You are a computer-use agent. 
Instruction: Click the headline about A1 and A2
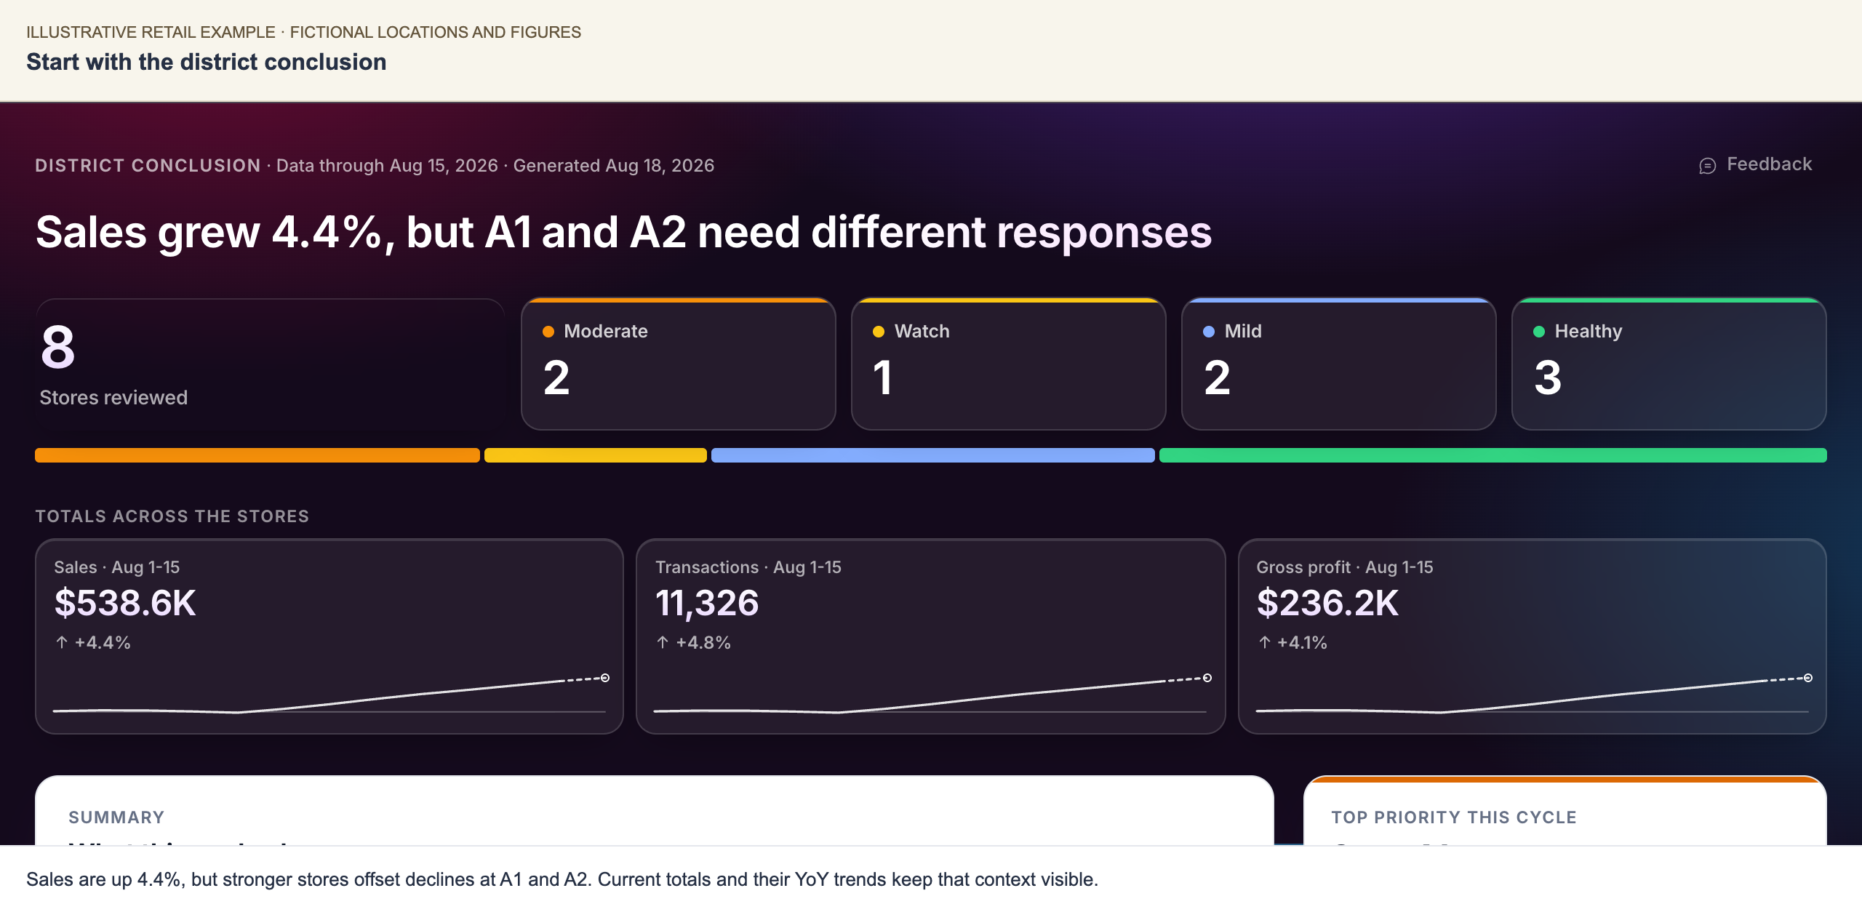(623, 232)
